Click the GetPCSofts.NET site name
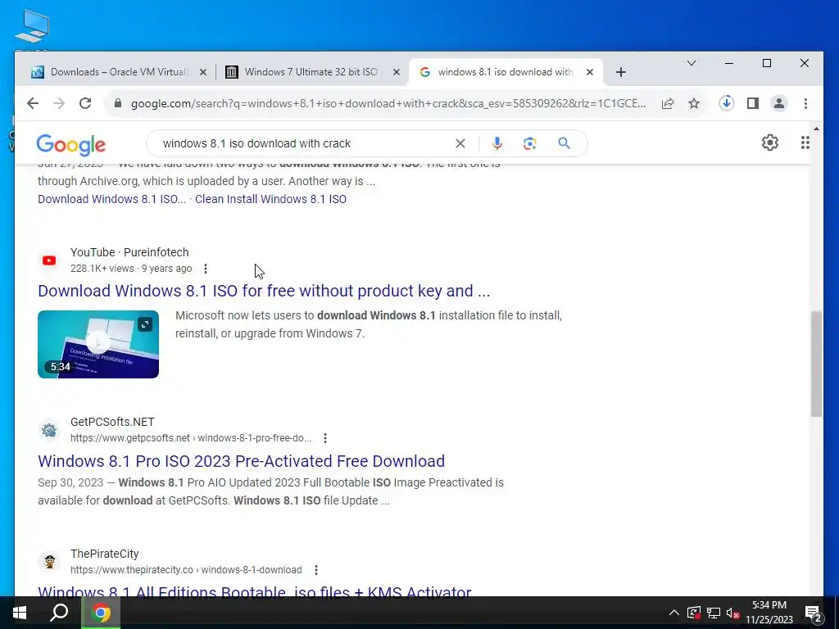The height and width of the screenshot is (629, 839). (x=112, y=422)
